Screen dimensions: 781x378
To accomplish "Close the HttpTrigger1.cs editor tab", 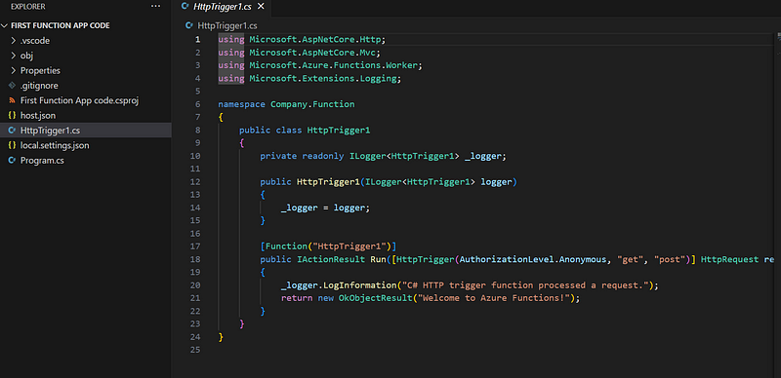I will pyautogui.click(x=261, y=7).
